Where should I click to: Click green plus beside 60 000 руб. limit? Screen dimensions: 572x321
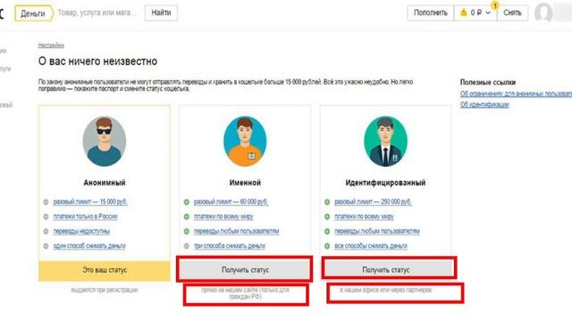[187, 202]
